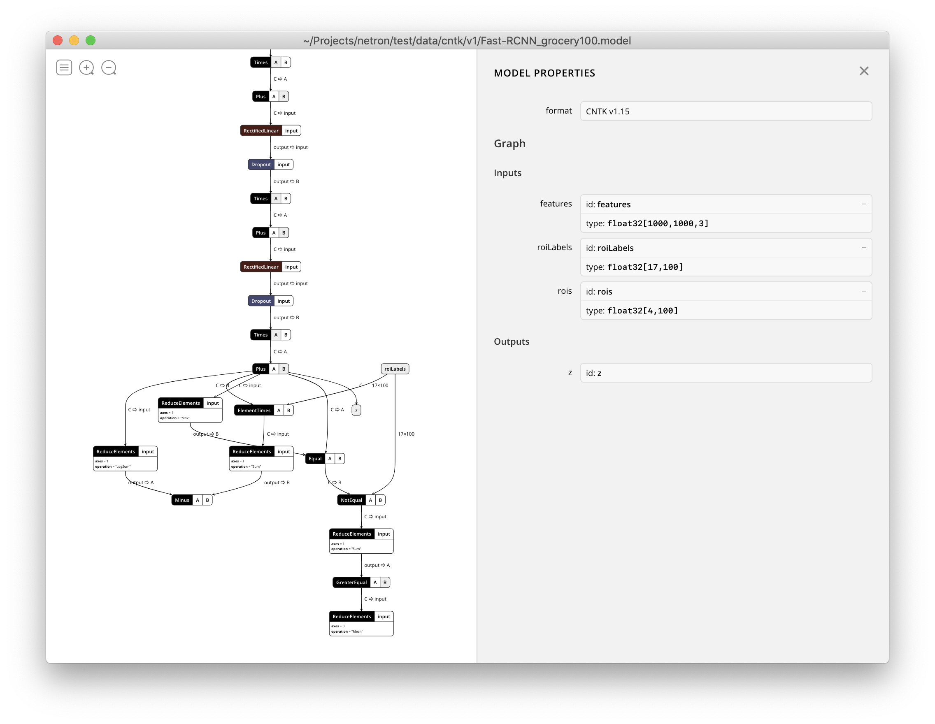The width and height of the screenshot is (935, 724).
Task: Click the 'operation = "Max"' attribute text
Action: (x=174, y=418)
